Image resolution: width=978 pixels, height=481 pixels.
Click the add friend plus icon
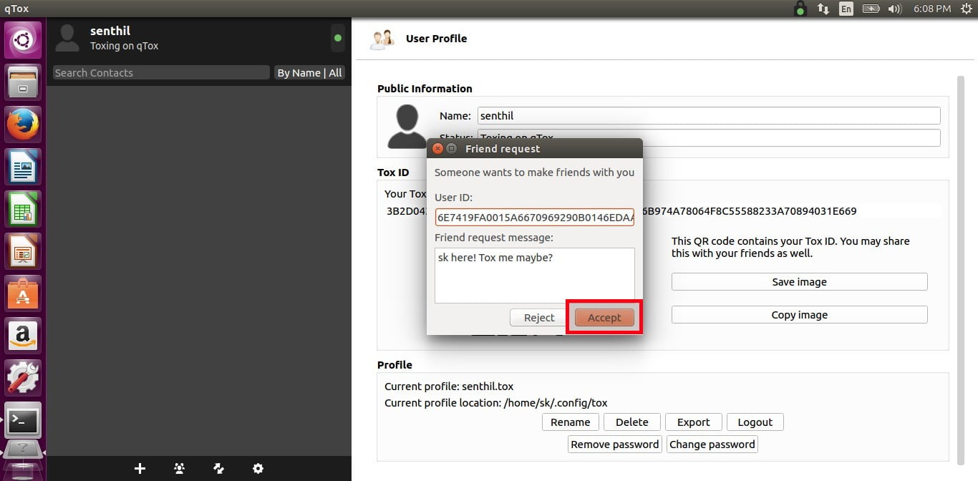(140, 469)
